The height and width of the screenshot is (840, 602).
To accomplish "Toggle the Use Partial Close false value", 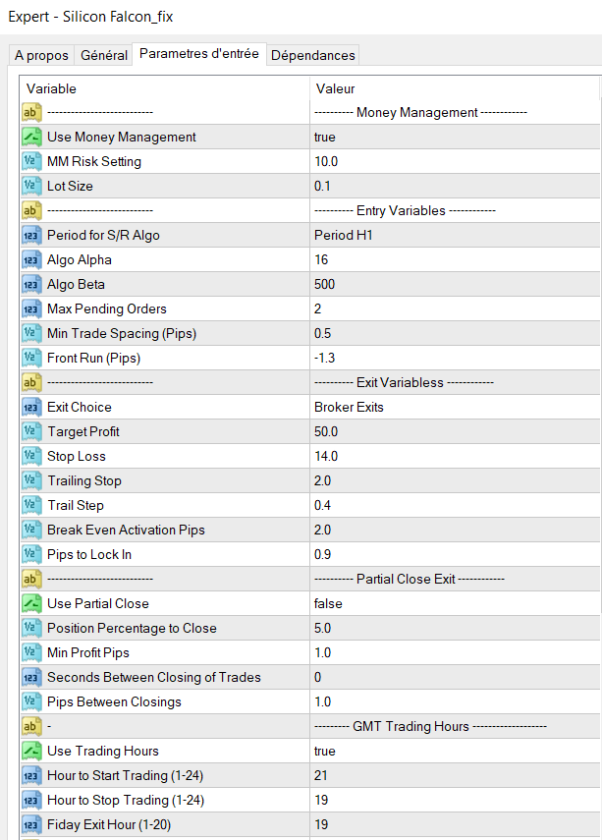I will [x=328, y=603].
